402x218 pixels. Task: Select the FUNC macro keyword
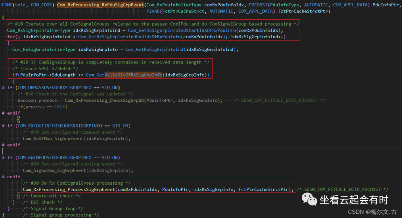point(7,5)
